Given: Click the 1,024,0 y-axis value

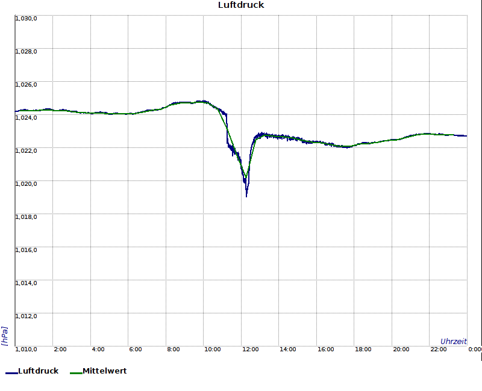Looking at the screenshot, I should [x=26, y=117].
